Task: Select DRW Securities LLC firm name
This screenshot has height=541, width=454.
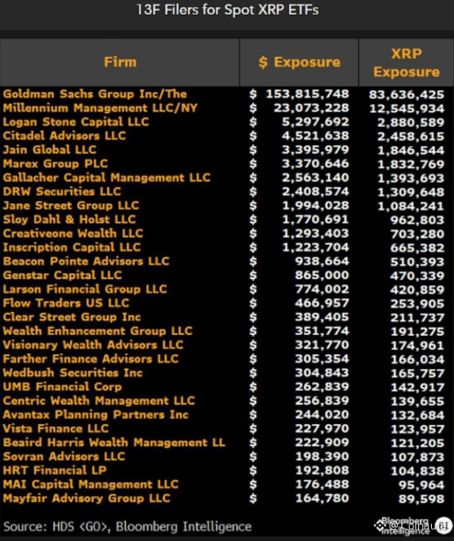Action: click(62, 191)
